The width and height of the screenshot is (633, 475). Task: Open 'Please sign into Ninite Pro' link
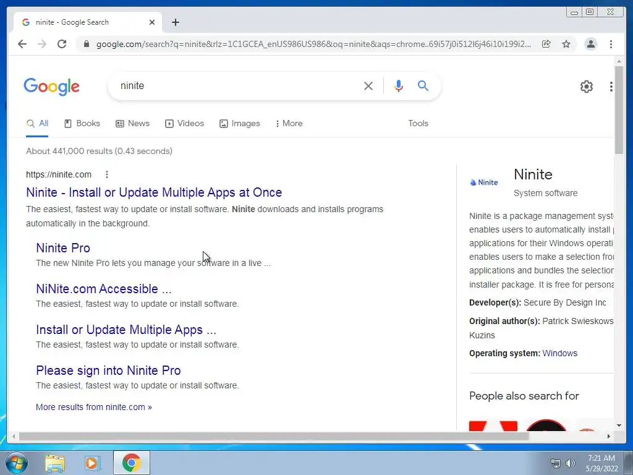[x=108, y=370]
